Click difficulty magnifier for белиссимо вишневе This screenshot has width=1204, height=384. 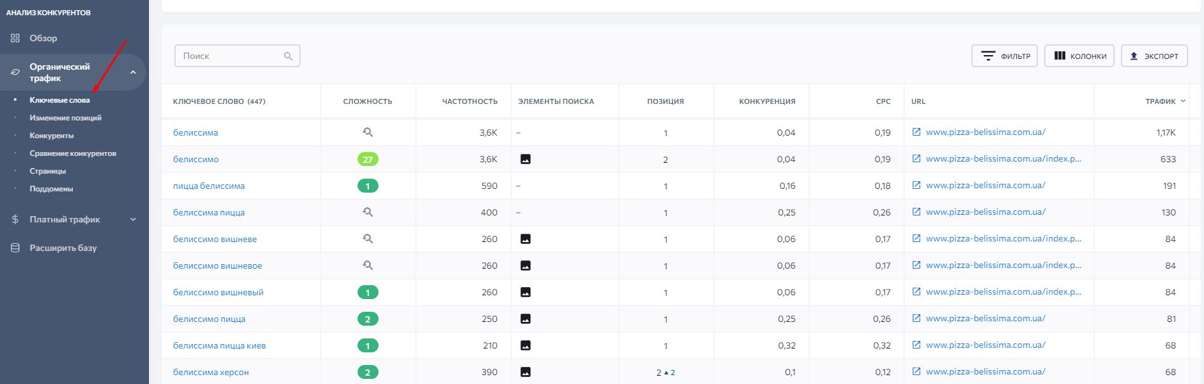pos(368,239)
